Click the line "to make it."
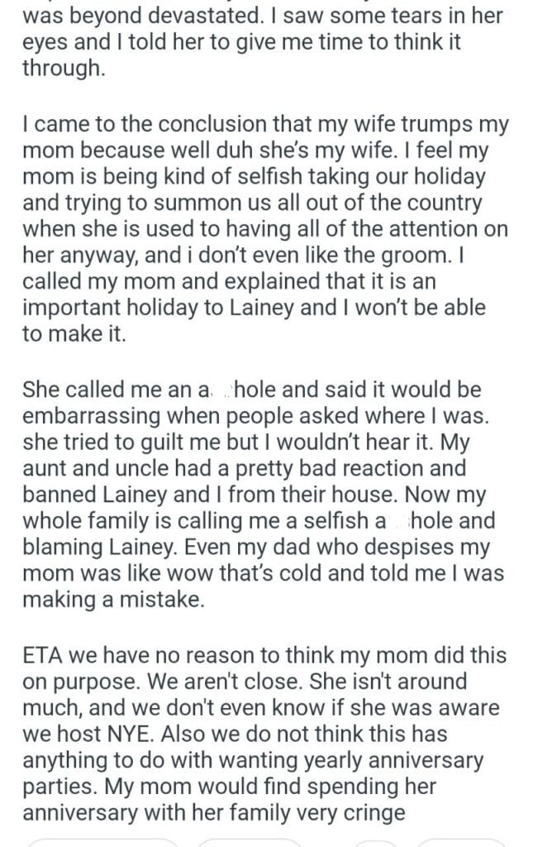 point(74,337)
